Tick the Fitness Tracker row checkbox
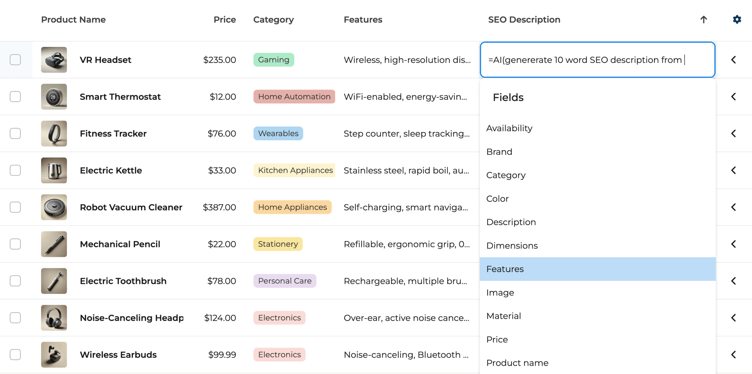The width and height of the screenshot is (752, 374). coord(15,133)
